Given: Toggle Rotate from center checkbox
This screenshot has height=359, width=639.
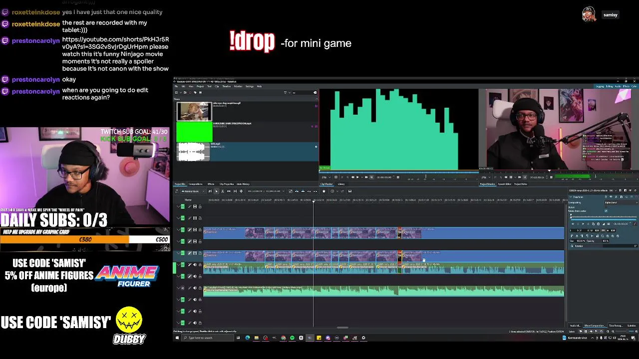Looking at the screenshot, I should (x=606, y=211).
